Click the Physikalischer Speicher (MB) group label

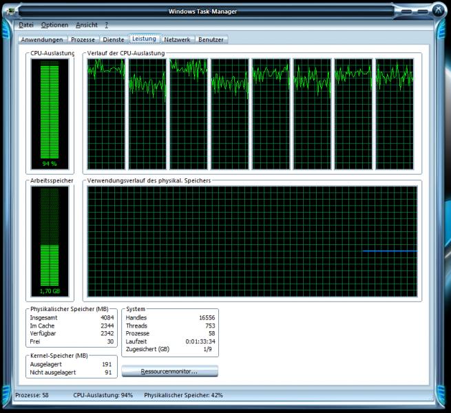pos(70,309)
